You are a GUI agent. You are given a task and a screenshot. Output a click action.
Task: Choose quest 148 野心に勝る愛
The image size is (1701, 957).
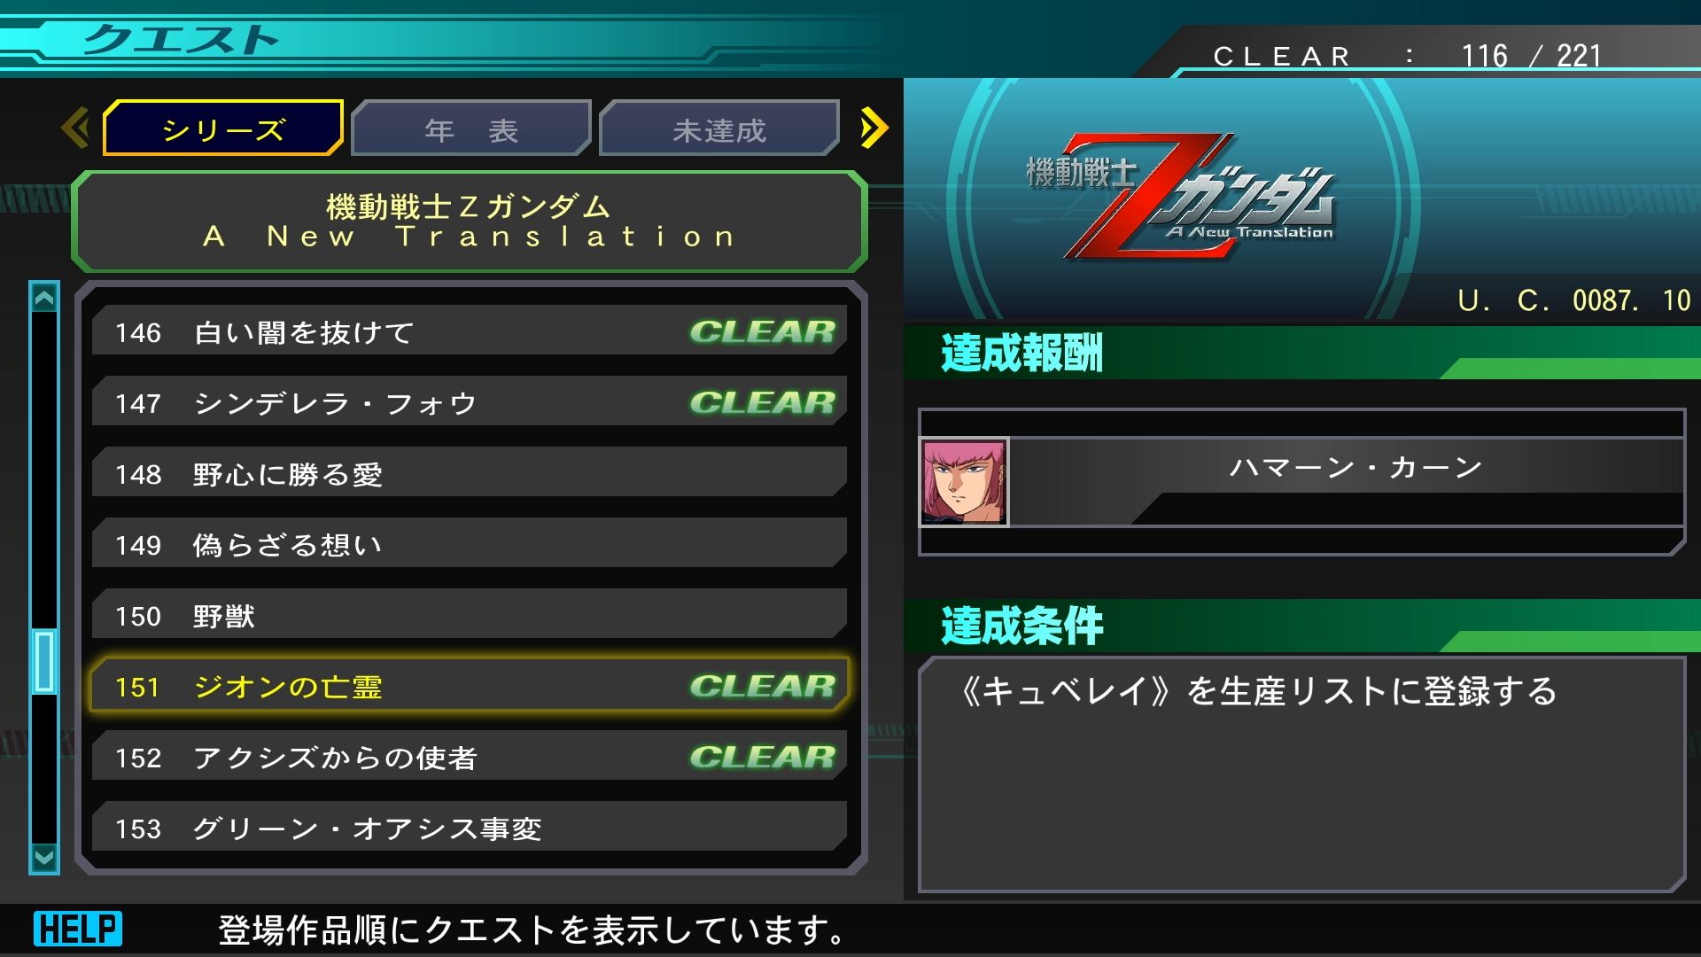[470, 472]
